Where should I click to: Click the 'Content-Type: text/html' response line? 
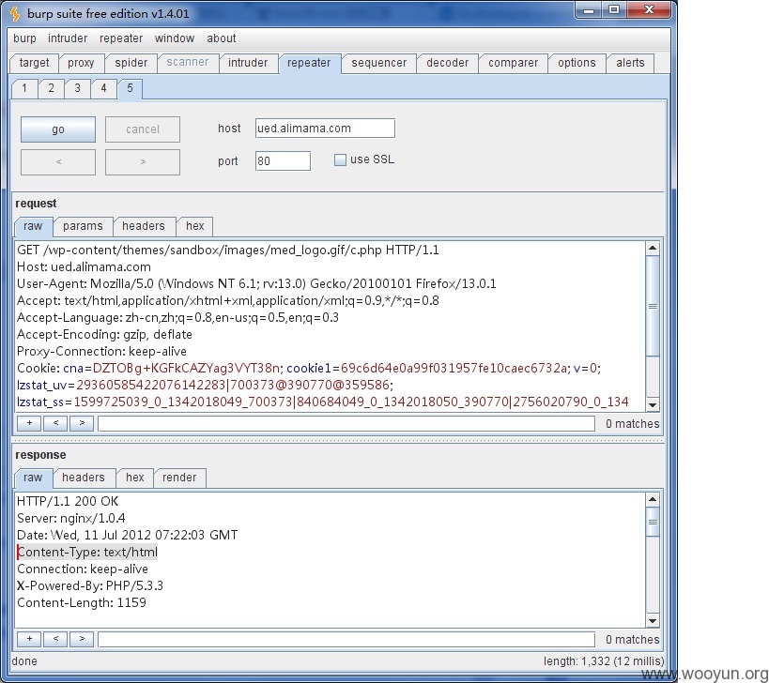(87, 553)
